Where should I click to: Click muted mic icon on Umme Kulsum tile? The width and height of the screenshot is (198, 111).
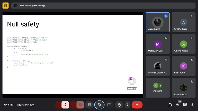point(166,60)
